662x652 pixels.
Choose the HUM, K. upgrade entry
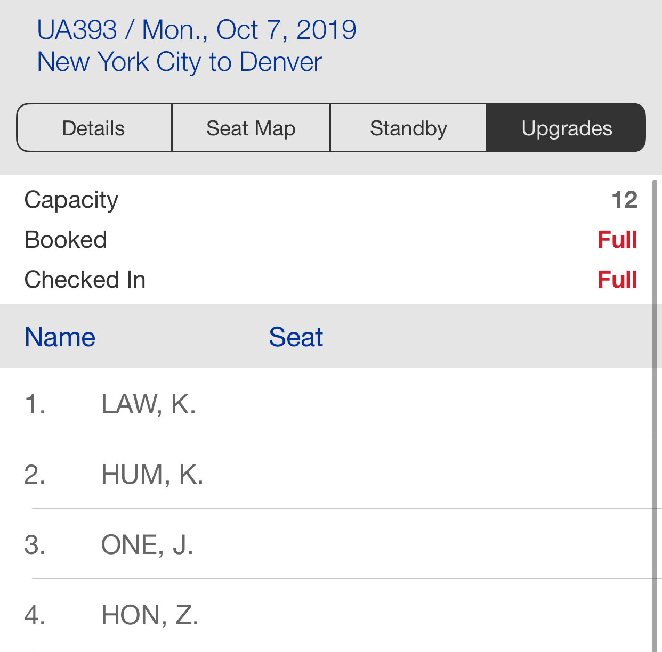coord(152,475)
